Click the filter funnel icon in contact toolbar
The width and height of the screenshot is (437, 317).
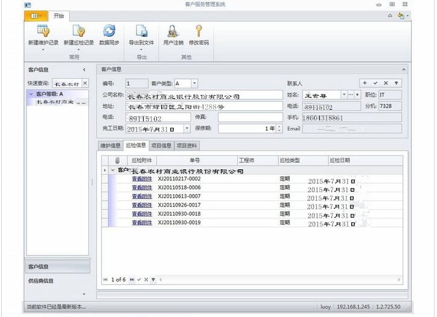click(x=397, y=83)
